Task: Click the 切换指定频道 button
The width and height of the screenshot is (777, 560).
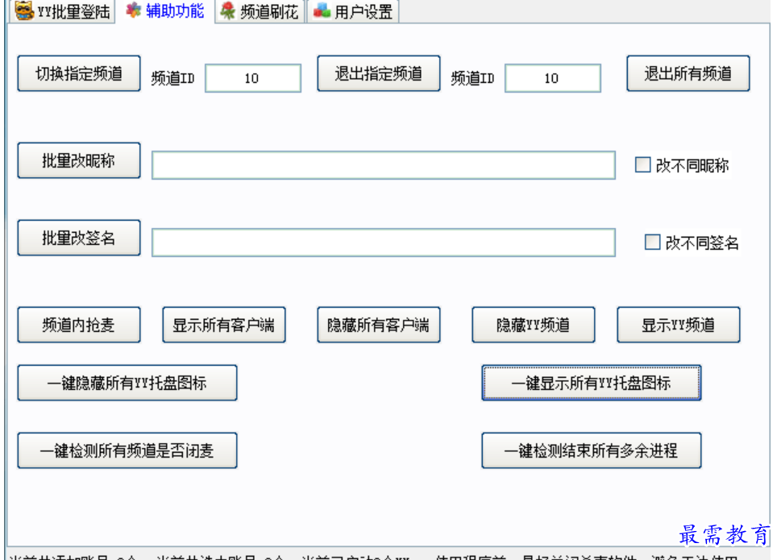Action: point(79,73)
